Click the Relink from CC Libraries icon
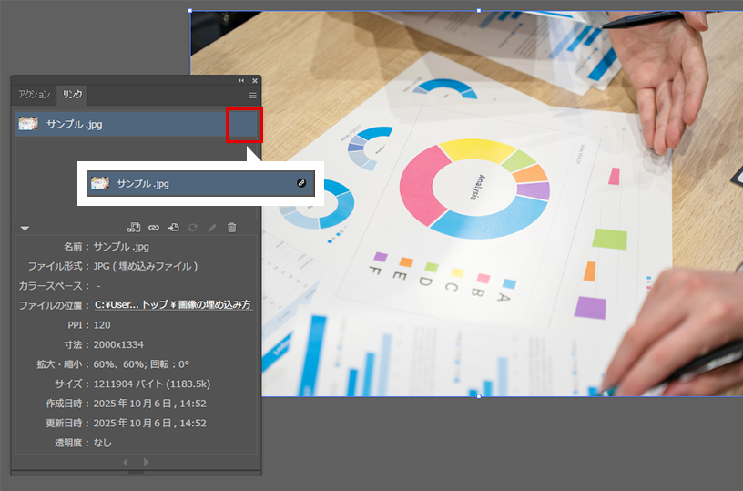The height and width of the screenshot is (491, 743). [x=134, y=227]
